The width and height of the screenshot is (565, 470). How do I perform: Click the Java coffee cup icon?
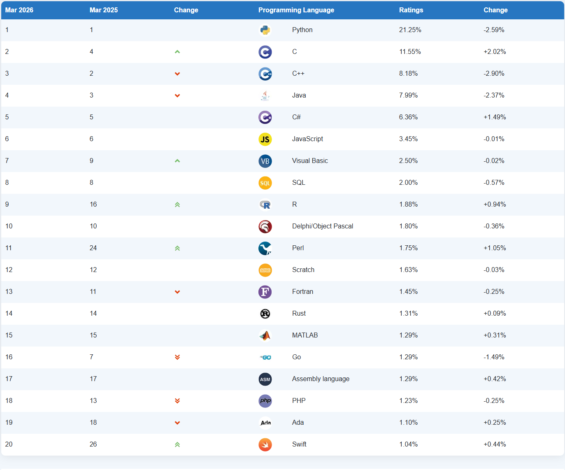click(265, 95)
